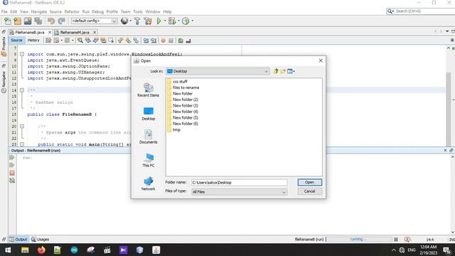Click NetBeans Search box
The height and width of the screenshot is (256, 455).
tap(421, 11)
